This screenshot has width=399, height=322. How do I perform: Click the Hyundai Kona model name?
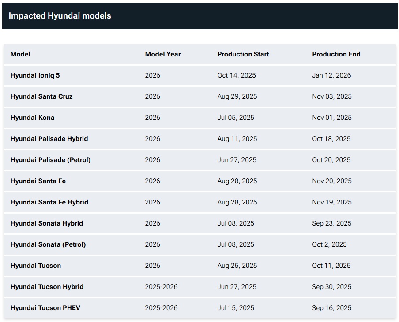[32, 118]
